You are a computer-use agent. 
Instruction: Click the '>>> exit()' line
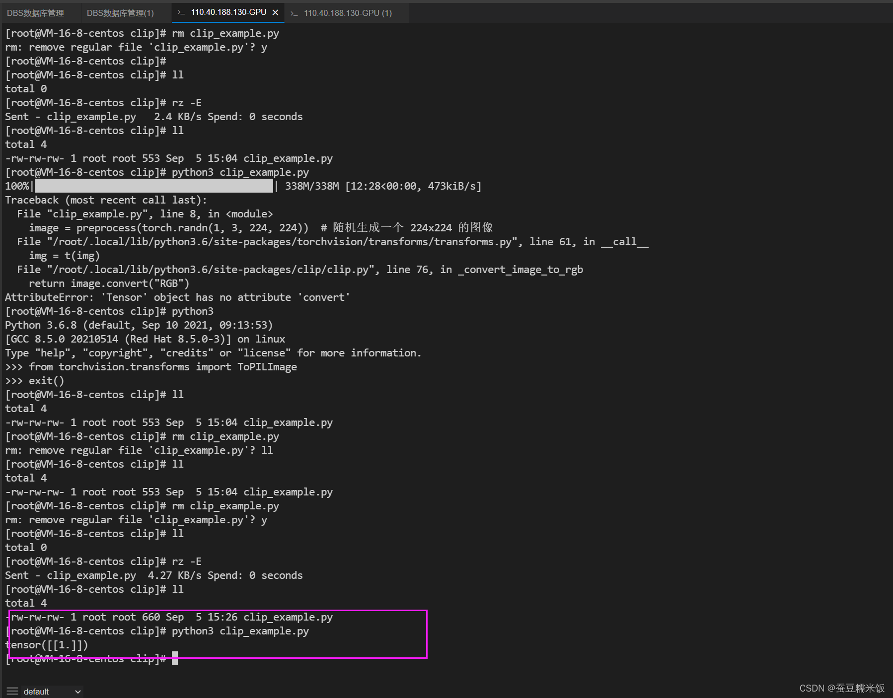click(35, 381)
